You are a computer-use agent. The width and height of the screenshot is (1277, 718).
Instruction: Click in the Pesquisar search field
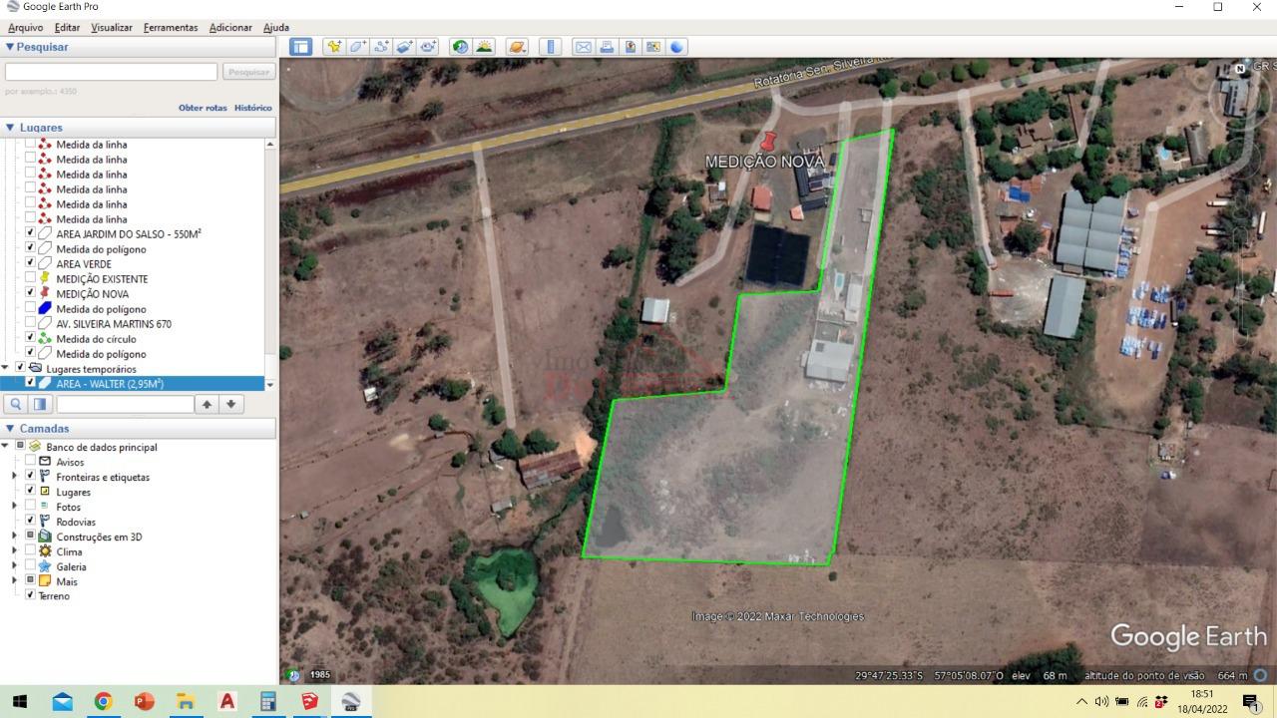(111, 72)
